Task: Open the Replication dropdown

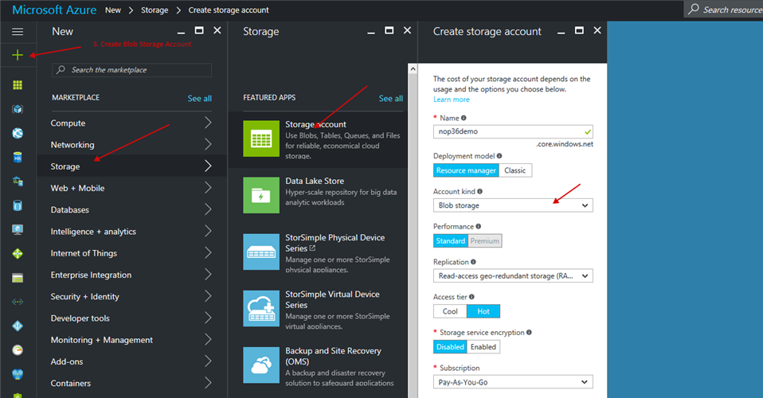Action: (513, 276)
